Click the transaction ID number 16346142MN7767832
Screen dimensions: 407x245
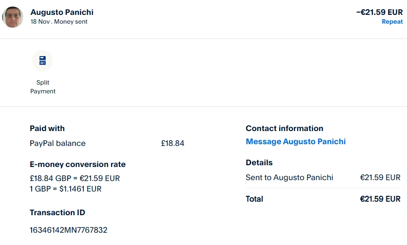point(68,230)
